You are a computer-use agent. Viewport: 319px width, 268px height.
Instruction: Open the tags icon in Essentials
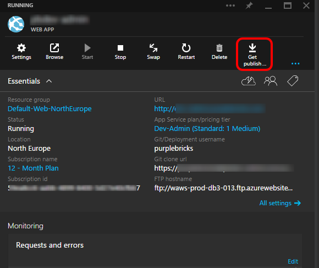[293, 81]
